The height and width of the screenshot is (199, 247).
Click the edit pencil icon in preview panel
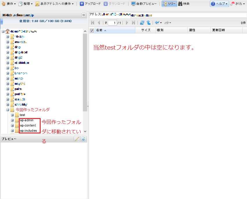(77, 139)
